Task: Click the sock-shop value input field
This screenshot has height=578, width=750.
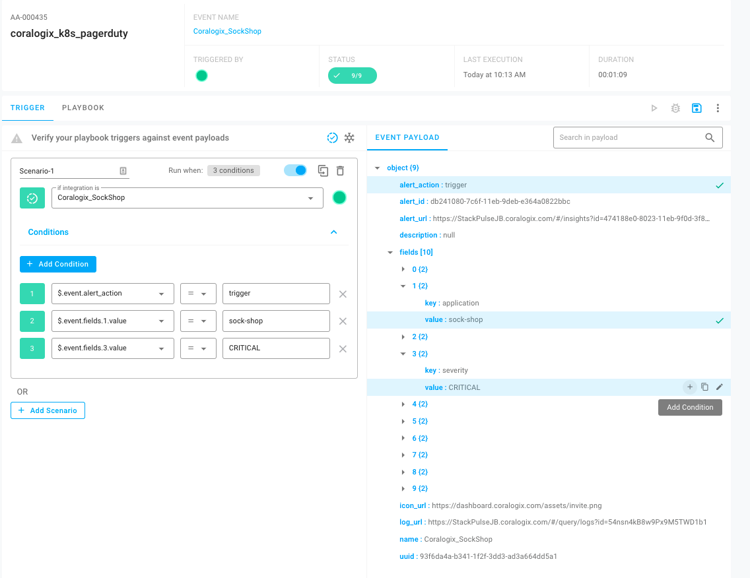Action: click(x=276, y=321)
